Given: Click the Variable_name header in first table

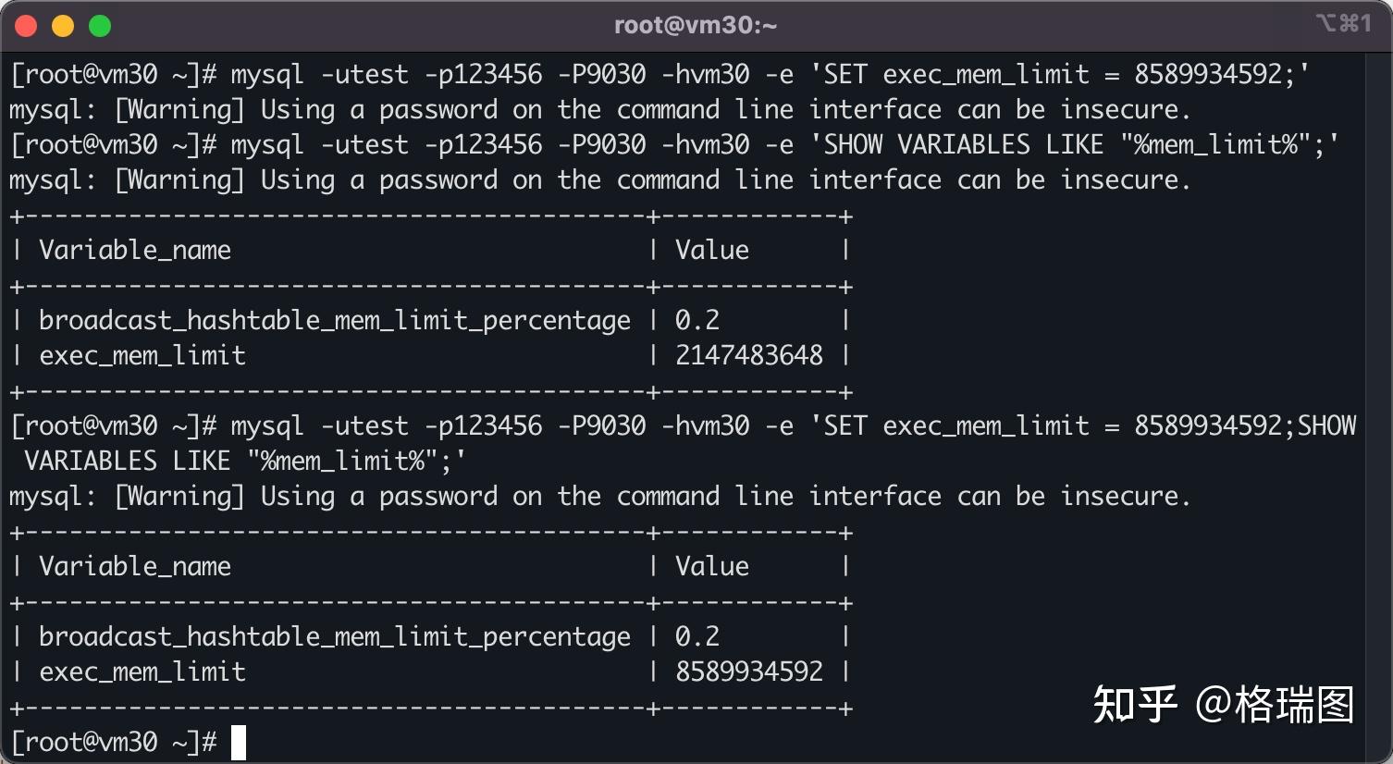Looking at the screenshot, I should pos(135,251).
